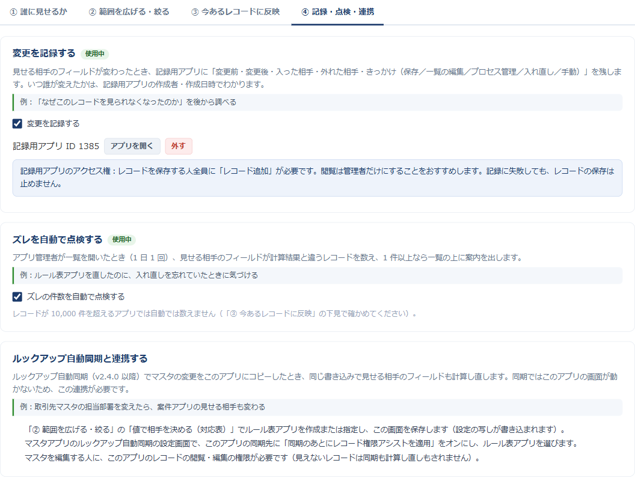Click the step text starting 「② 範囲を広げる・絞る」の

(295, 430)
